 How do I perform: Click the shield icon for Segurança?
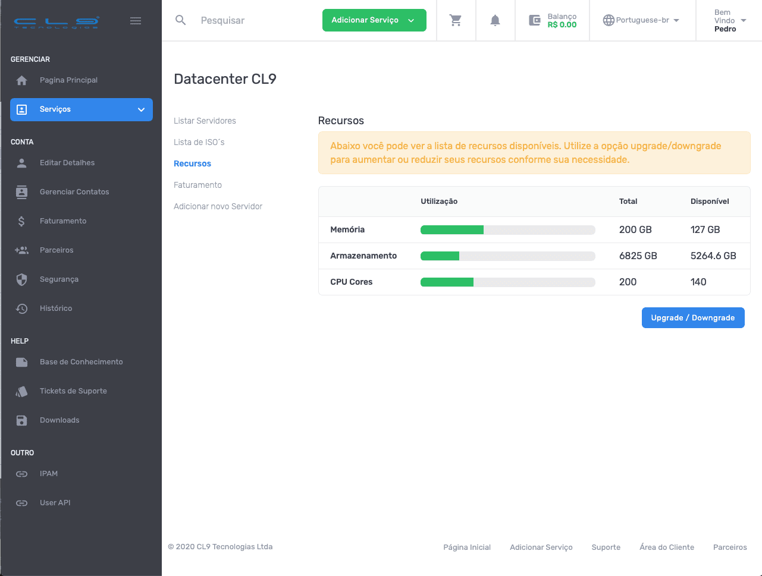[x=22, y=279]
